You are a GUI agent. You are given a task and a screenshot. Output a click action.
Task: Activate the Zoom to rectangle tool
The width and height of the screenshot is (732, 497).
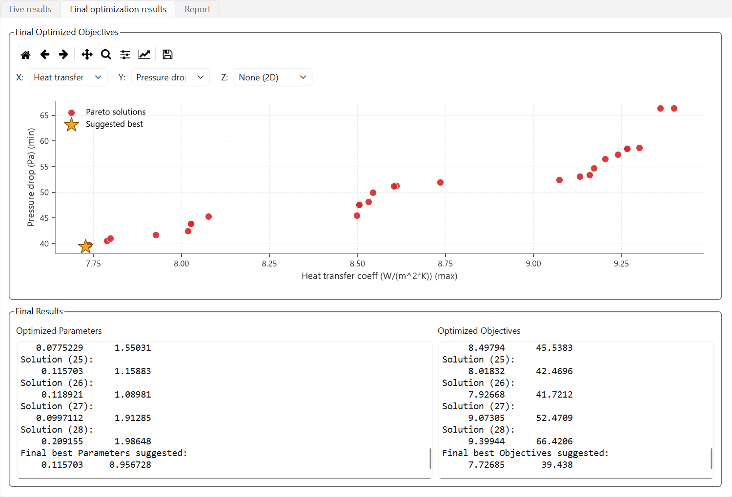106,55
